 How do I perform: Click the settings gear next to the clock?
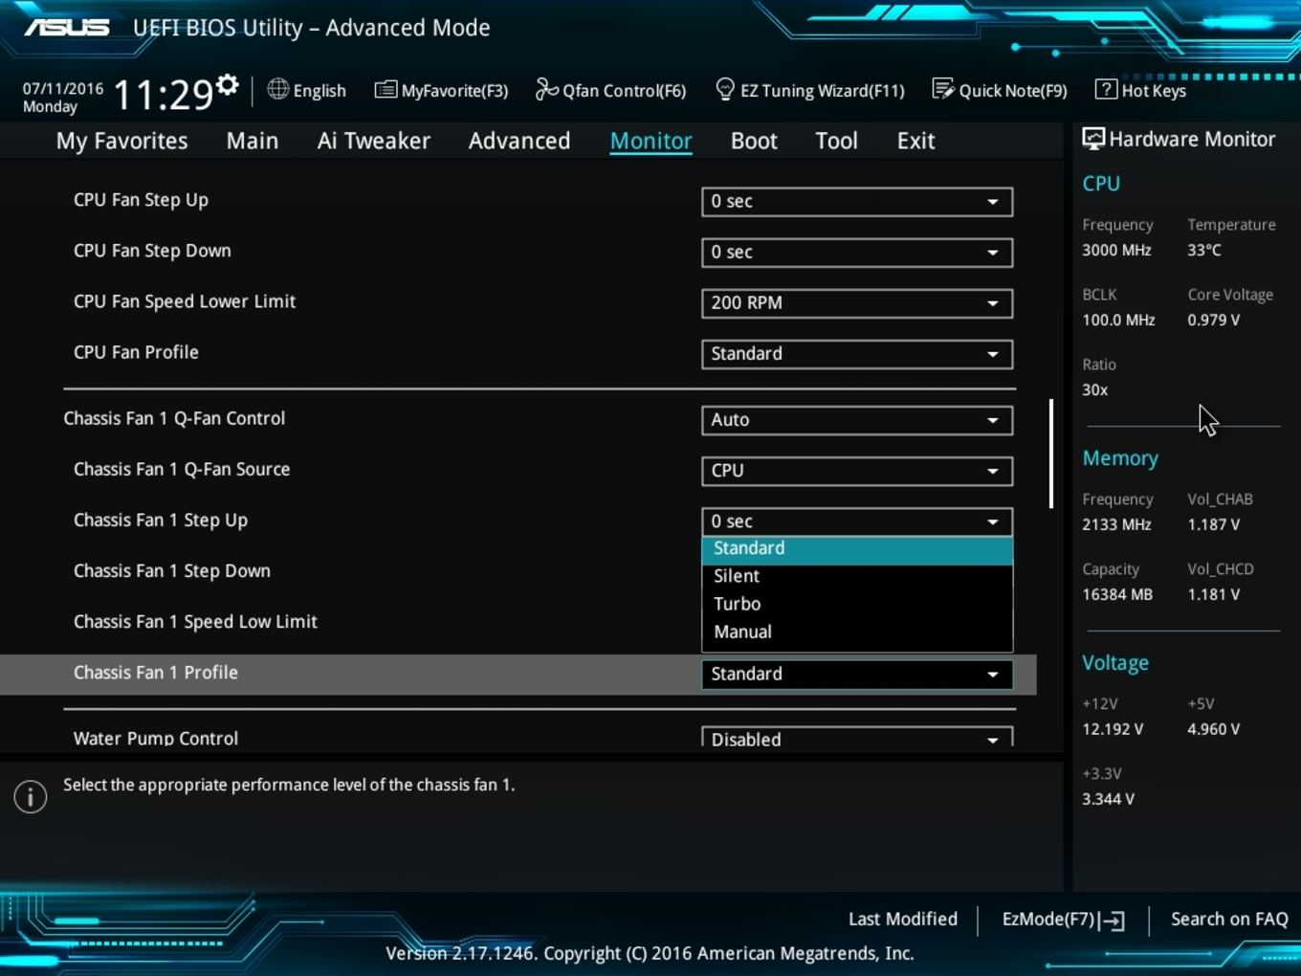coord(227,85)
